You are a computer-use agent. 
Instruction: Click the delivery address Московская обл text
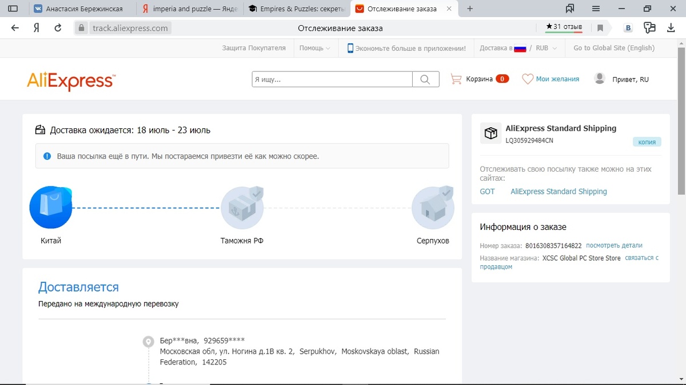click(300, 356)
